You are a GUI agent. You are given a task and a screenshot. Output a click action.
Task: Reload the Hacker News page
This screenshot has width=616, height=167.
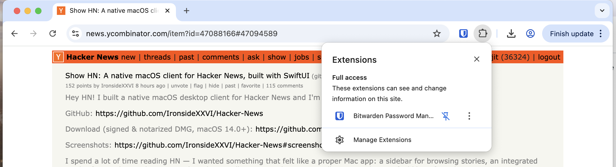tap(53, 34)
